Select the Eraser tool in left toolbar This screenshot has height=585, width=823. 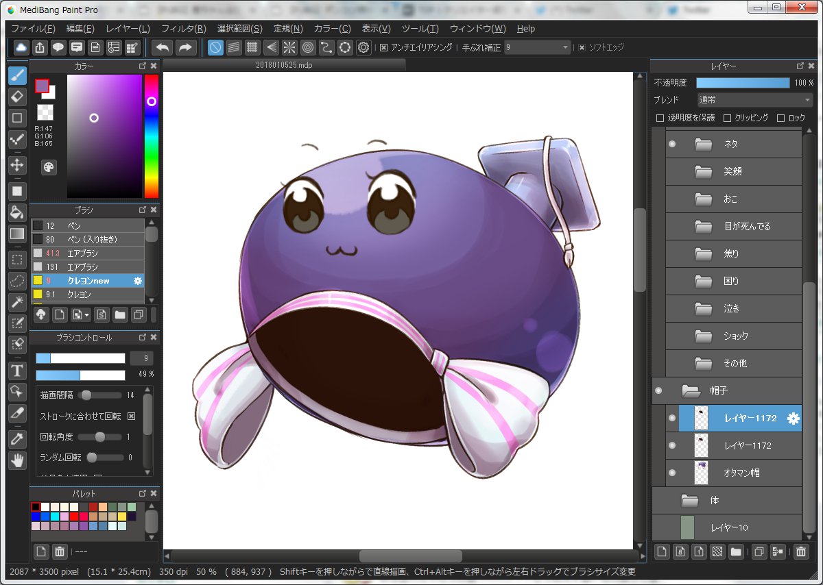click(17, 97)
